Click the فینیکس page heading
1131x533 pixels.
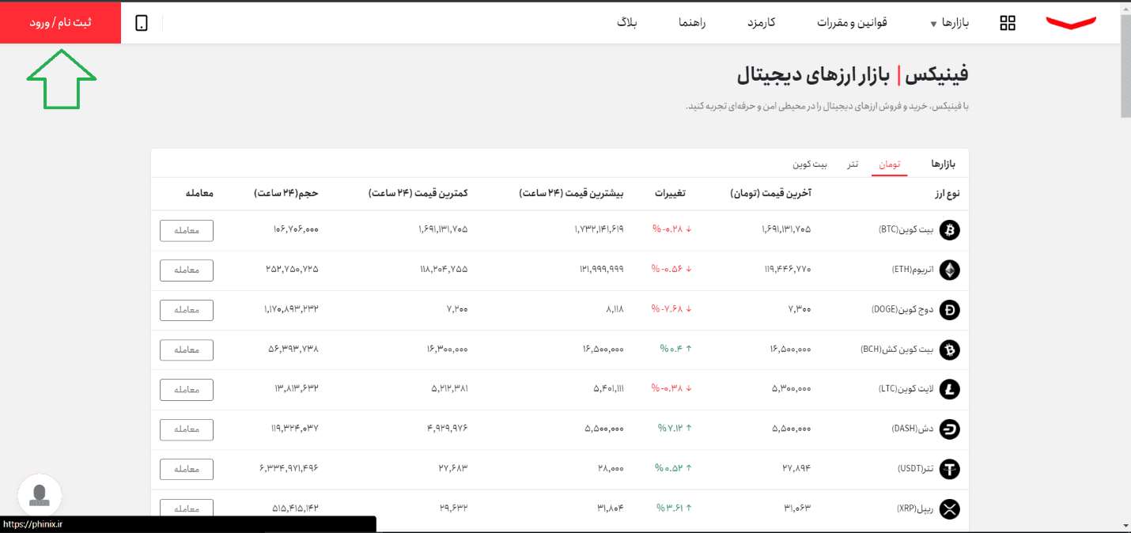936,75
